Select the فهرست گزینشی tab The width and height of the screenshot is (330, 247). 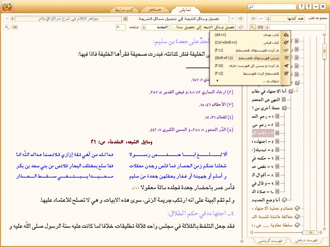[270, 241]
